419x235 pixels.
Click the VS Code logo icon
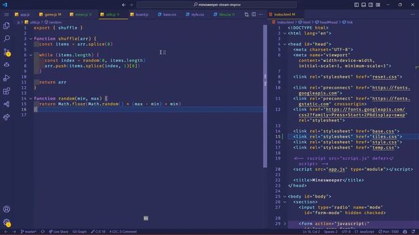coord(5,5)
